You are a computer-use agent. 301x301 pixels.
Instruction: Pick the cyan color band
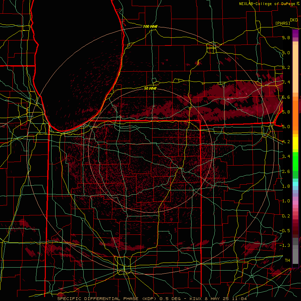click(x=295, y=184)
